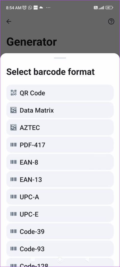Pick EAN-13 barcode format
The height and width of the screenshot is (267, 120).
[x=60, y=179]
